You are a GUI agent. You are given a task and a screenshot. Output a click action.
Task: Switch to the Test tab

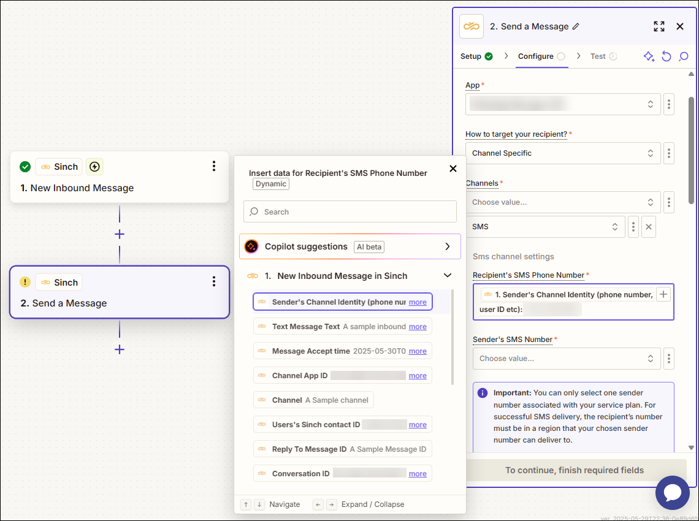(x=598, y=56)
